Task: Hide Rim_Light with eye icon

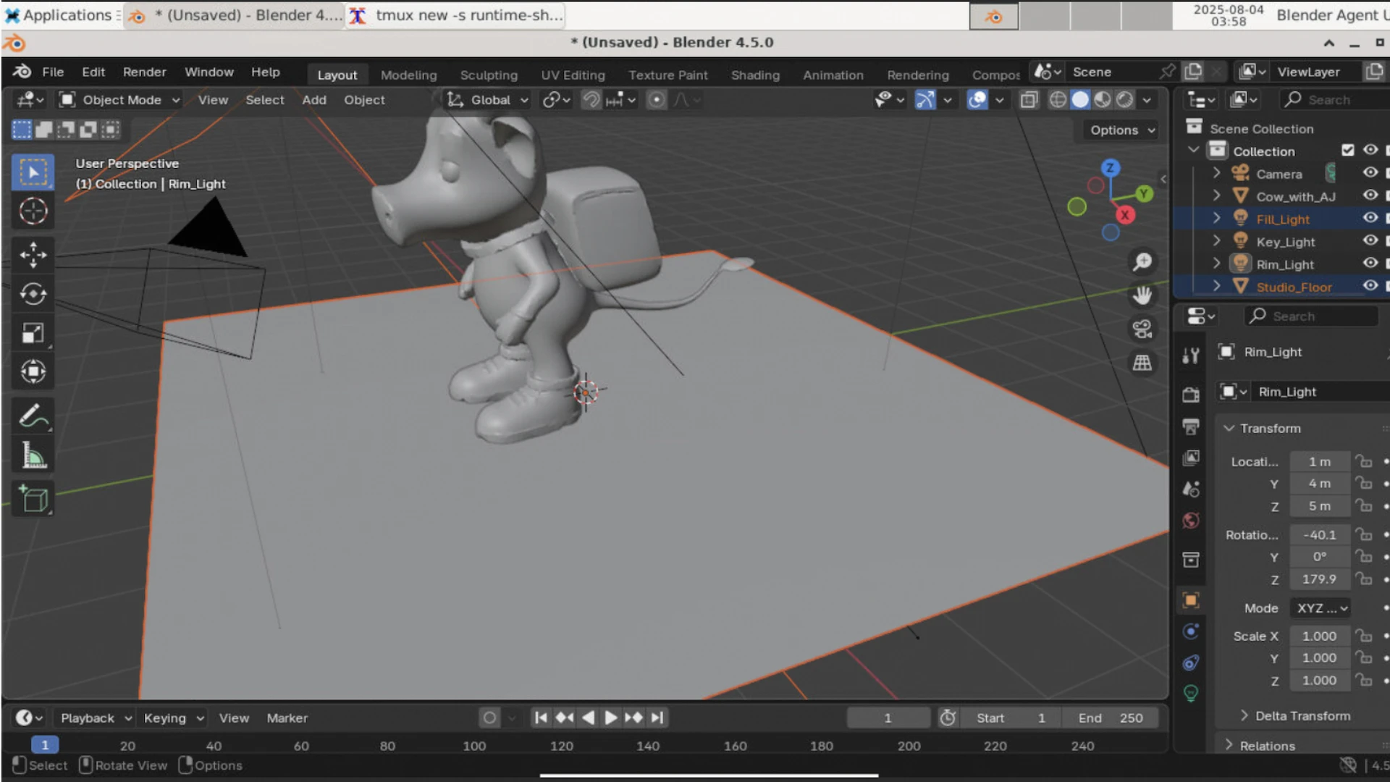Action: click(x=1370, y=264)
